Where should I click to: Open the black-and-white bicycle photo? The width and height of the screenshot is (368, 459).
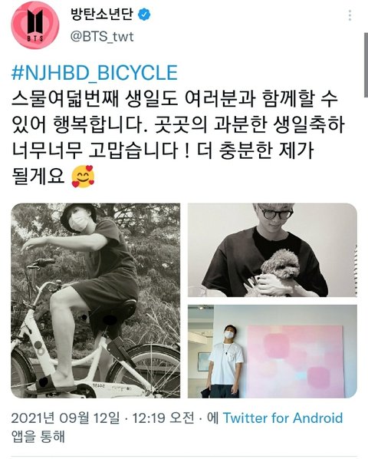pos(96,301)
